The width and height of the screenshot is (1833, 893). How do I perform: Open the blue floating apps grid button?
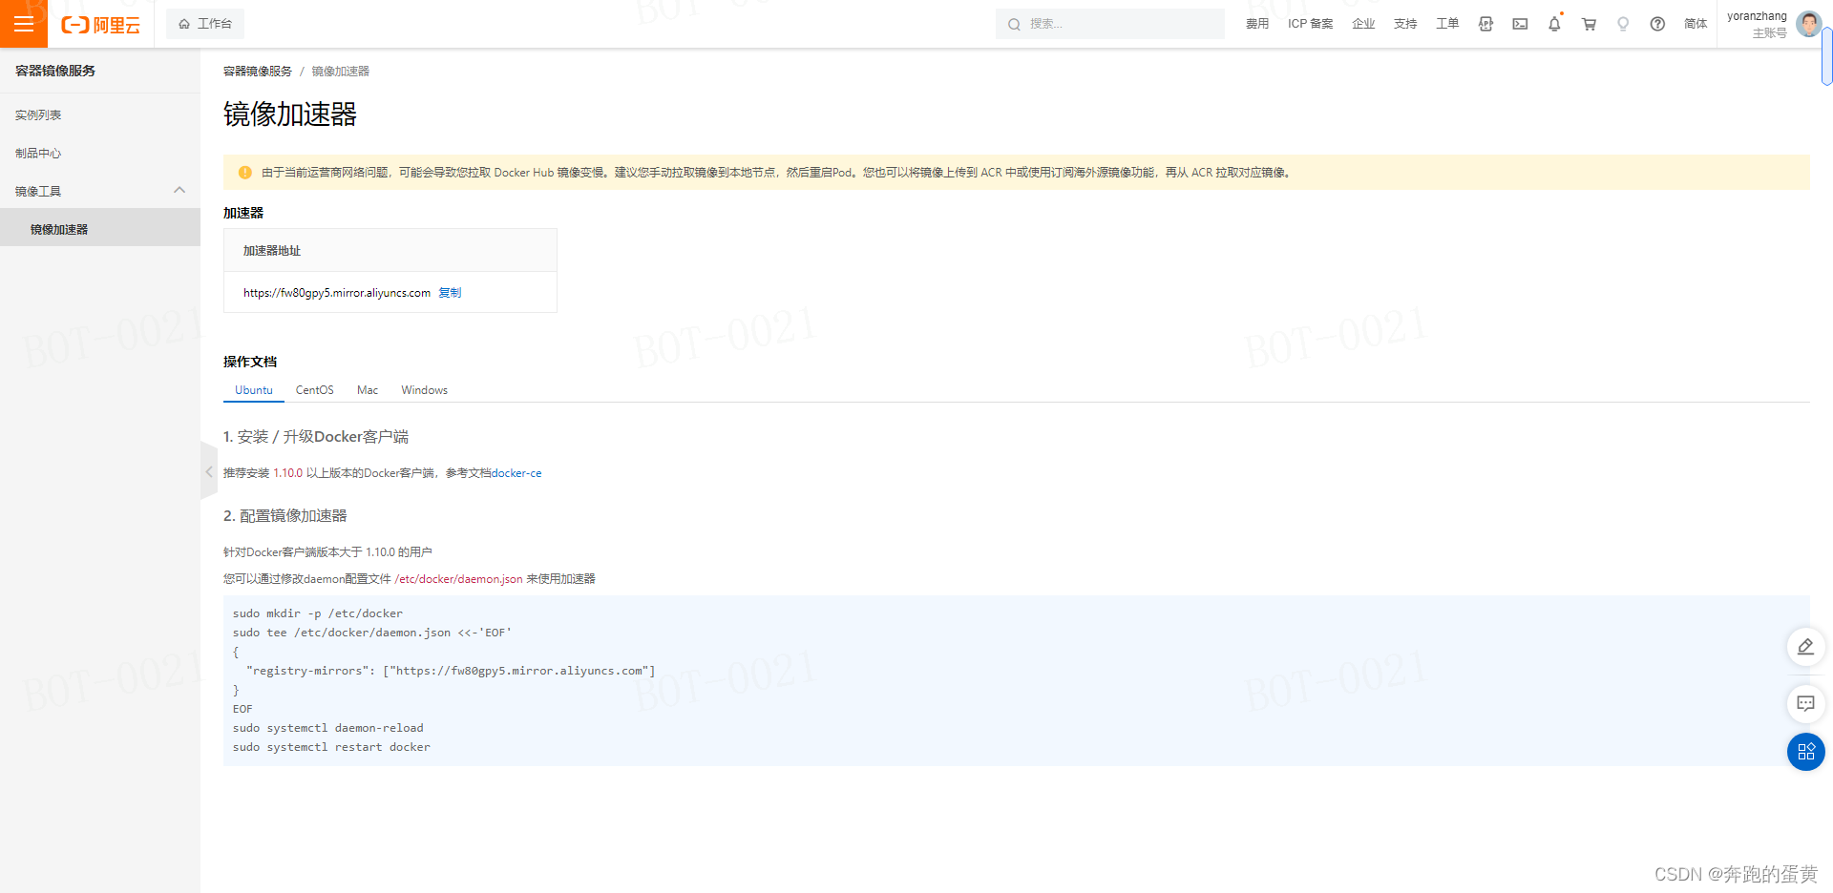pos(1805,752)
